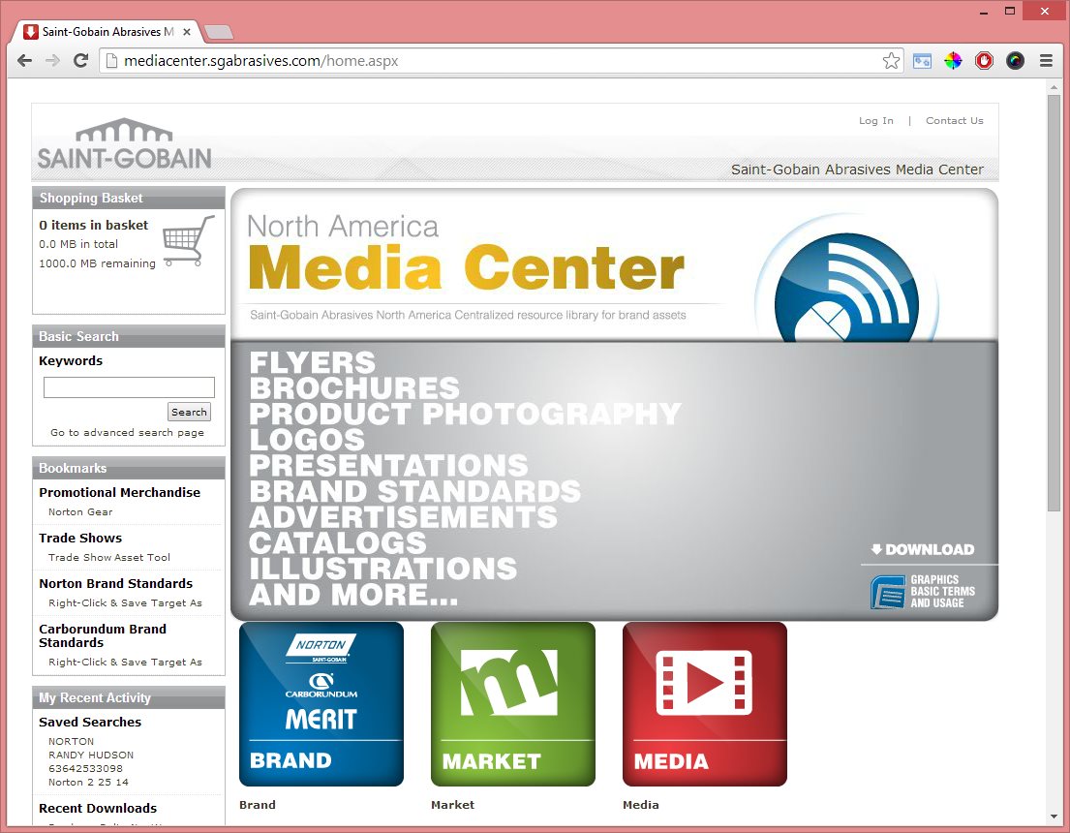Reload the page with refresh icon
Image resolution: width=1070 pixels, height=833 pixels.
click(x=80, y=61)
